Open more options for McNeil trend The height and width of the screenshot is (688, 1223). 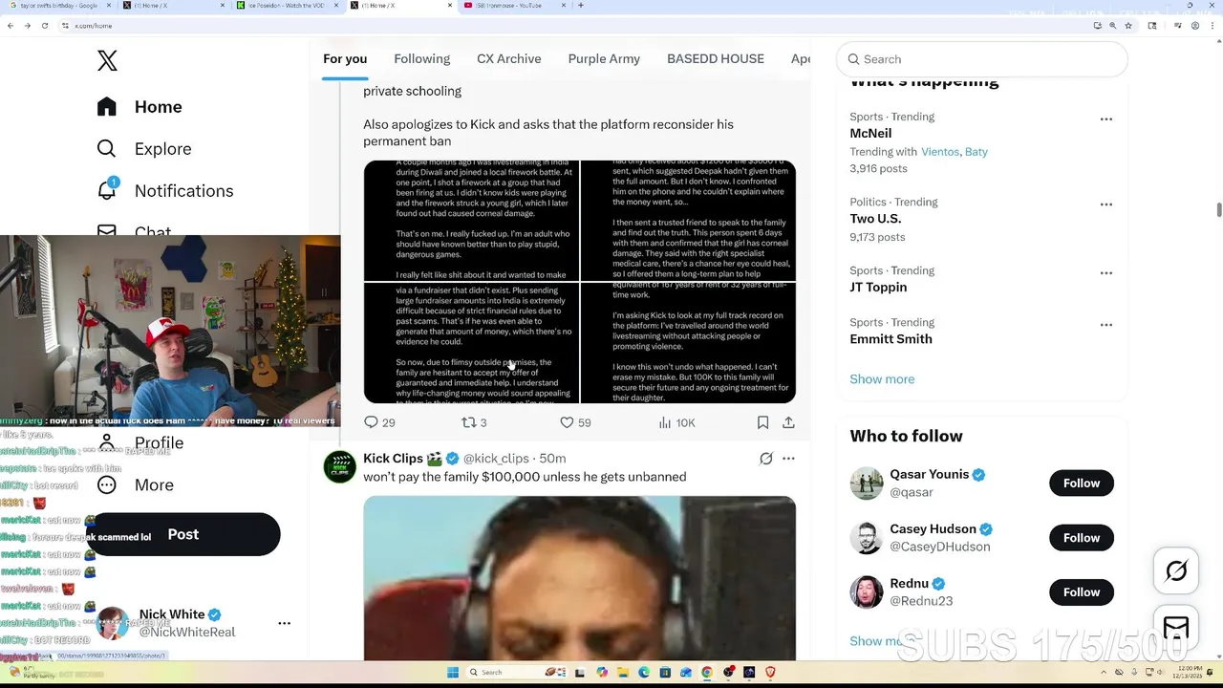(x=1105, y=119)
